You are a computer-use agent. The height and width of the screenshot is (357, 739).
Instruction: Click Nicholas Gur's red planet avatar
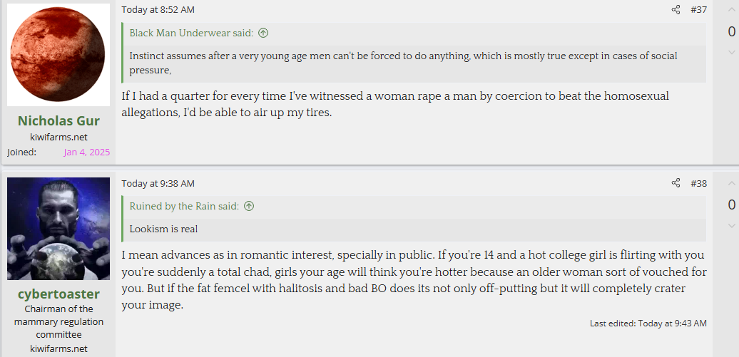click(x=58, y=55)
